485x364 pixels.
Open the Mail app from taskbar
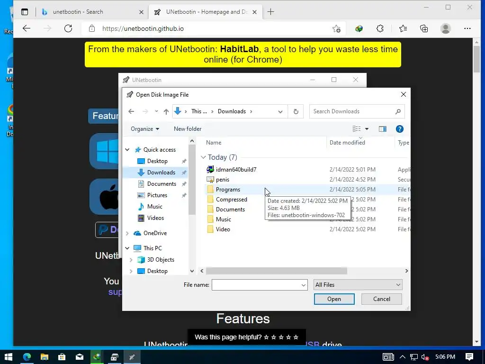[80, 357]
